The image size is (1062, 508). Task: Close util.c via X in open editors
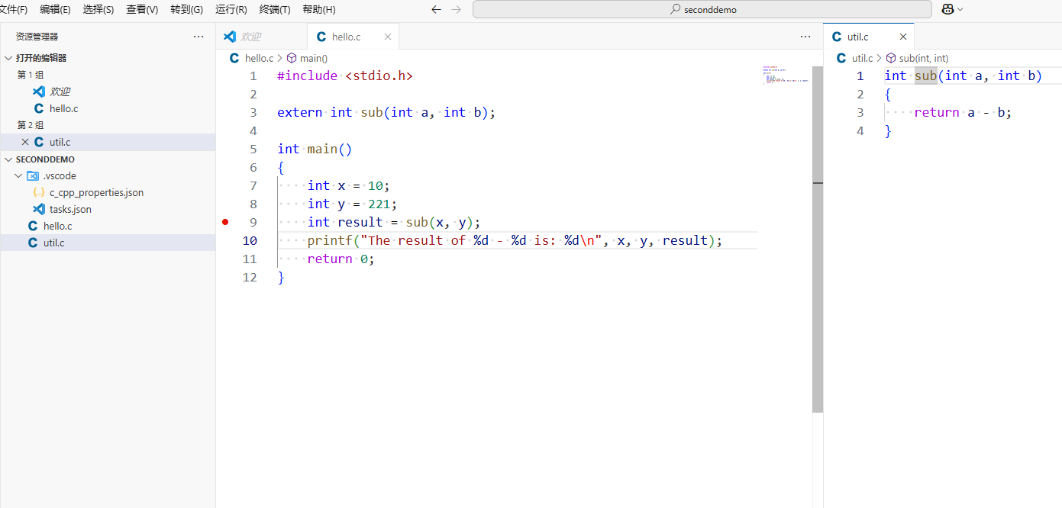(25, 142)
